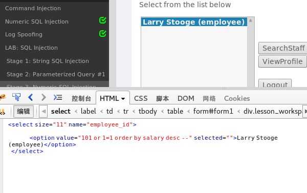Click the closing </select> tag

point(27,151)
